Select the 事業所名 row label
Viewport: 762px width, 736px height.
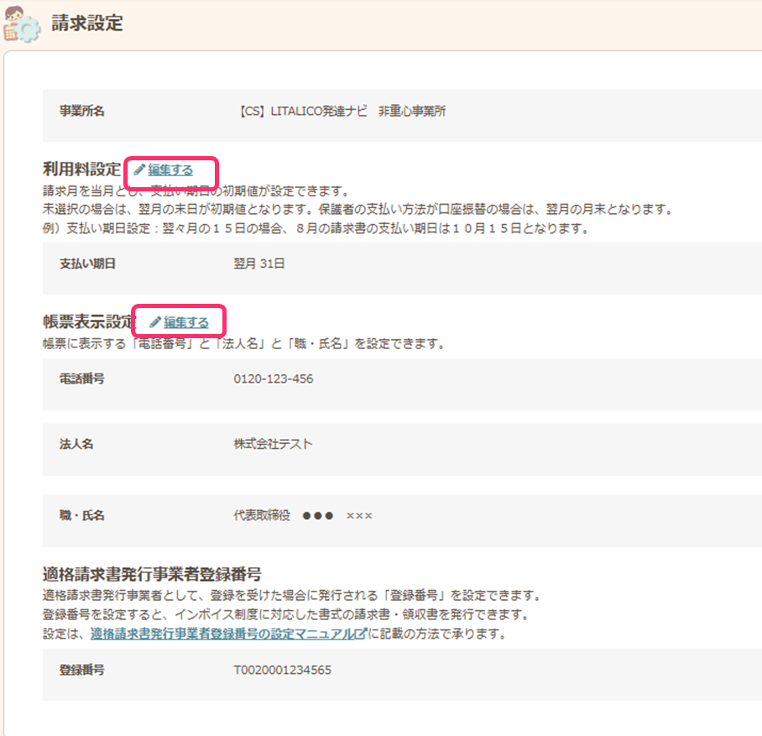(81, 112)
